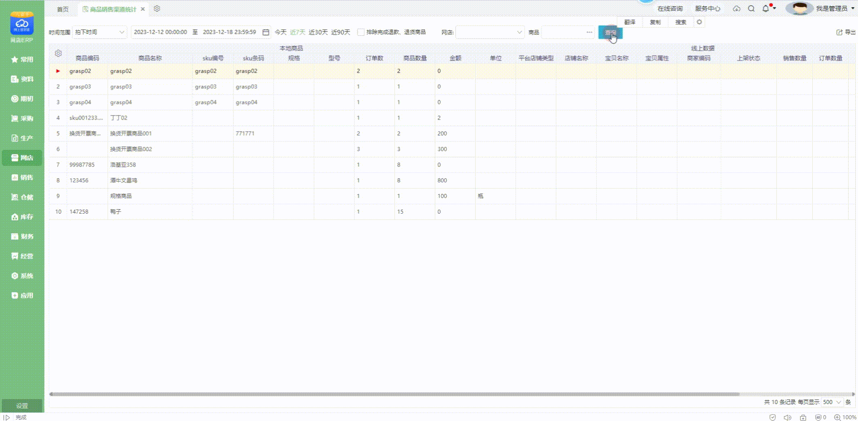Open the 销售 sales sidebar section
Screen dimensions: 858x421
click(x=22, y=177)
